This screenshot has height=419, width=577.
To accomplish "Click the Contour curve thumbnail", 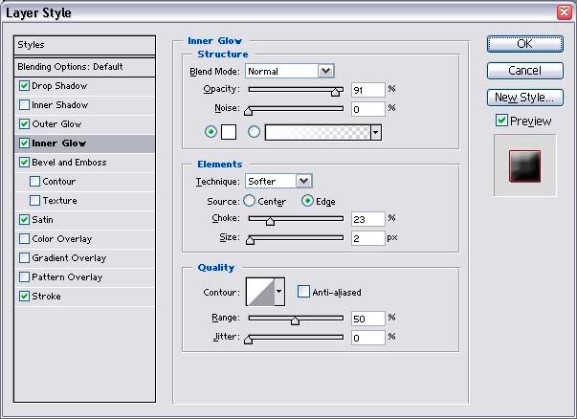I will point(260,292).
